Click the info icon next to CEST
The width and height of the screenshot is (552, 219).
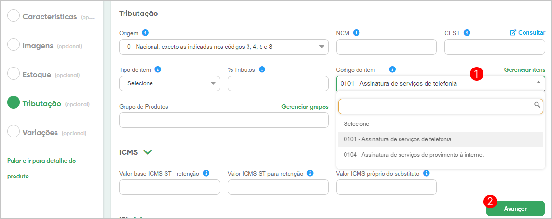(467, 33)
